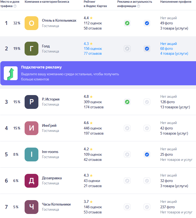The height and width of the screenshot is (218, 196).
Task: Click '68 фото' link for Голд
Action: pyautogui.click(x=167, y=49)
